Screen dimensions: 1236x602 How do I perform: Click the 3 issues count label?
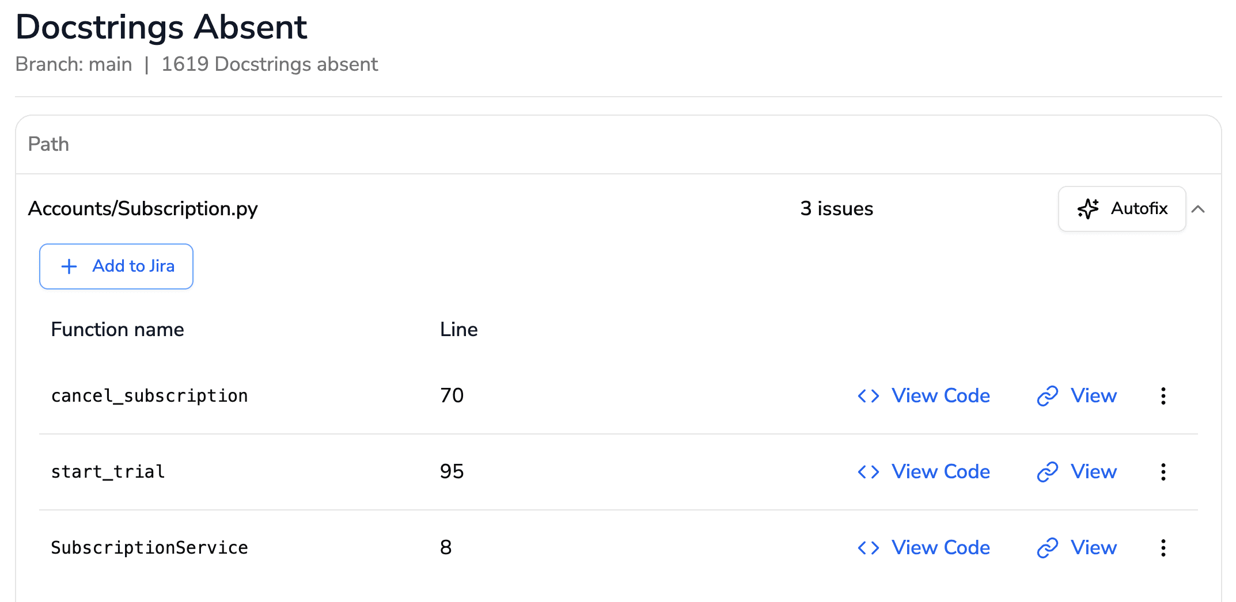pos(836,209)
